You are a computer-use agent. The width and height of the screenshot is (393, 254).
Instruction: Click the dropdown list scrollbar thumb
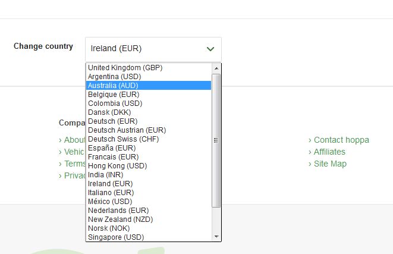[216, 140]
